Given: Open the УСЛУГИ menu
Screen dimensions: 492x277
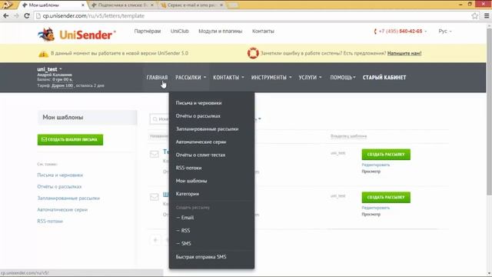Looking at the screenshot, I should [310, 77].
